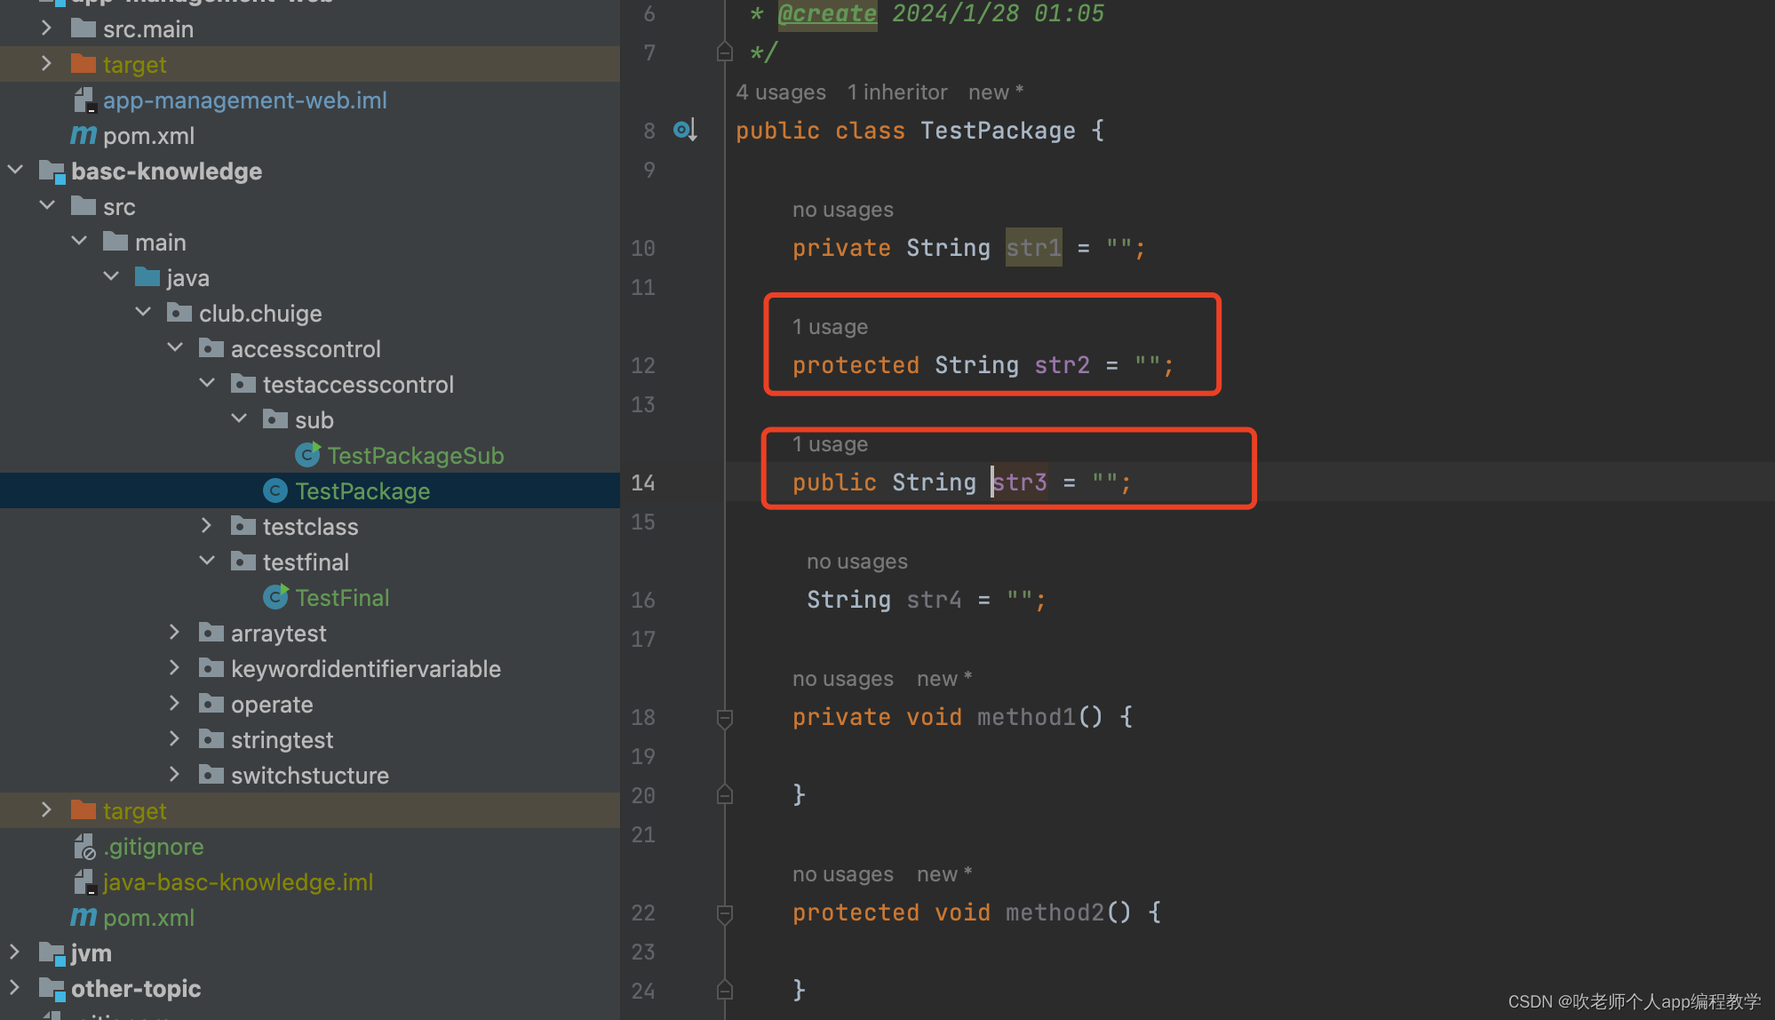This screenshot has width=1775, height=1020.
Task: Collapse the basc-knowledge project node
Action: (x=14, y=170)
